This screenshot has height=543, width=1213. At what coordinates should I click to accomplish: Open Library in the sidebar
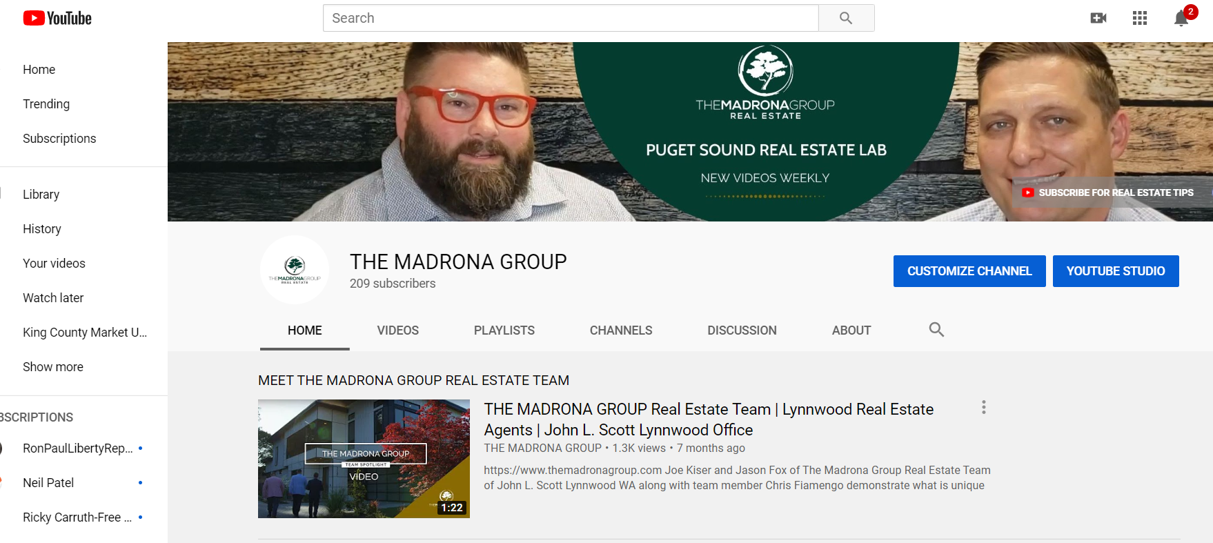41,195
